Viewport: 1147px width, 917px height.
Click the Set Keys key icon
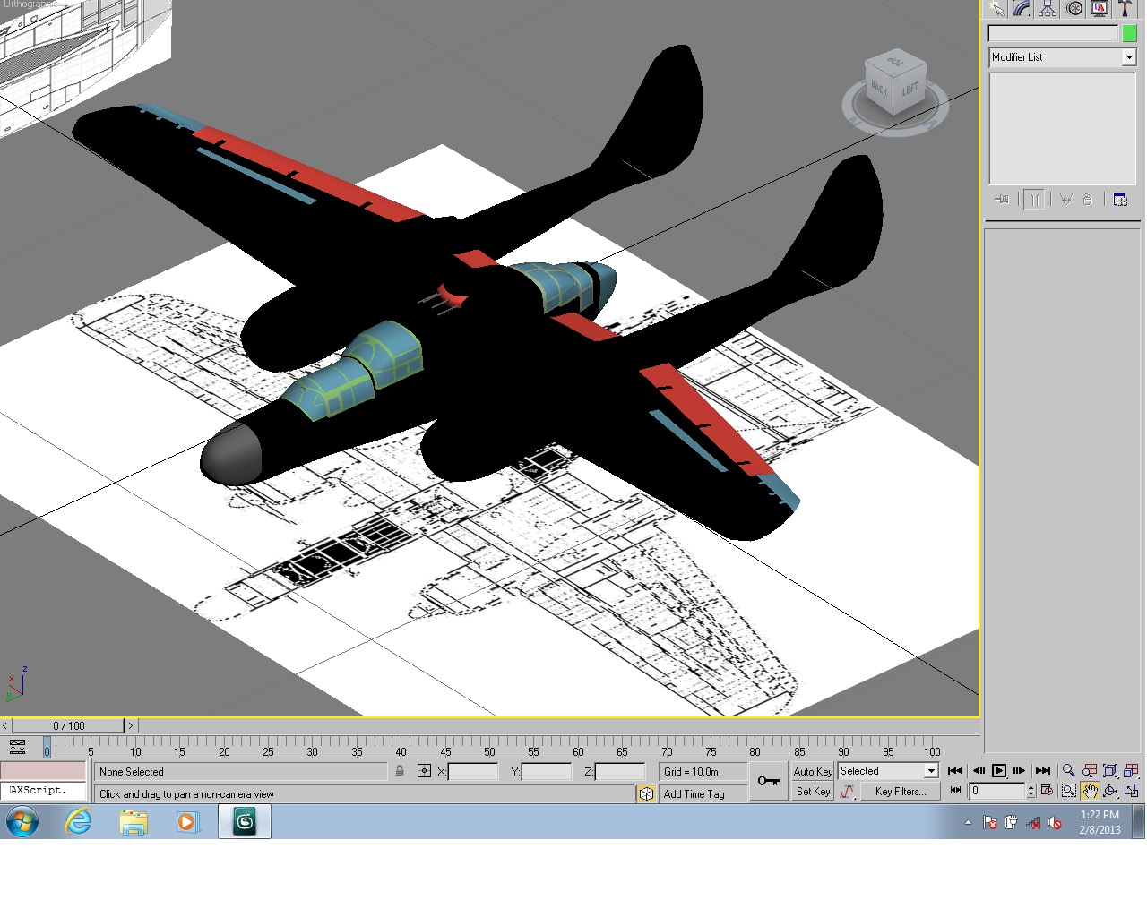tap(769, 781)
